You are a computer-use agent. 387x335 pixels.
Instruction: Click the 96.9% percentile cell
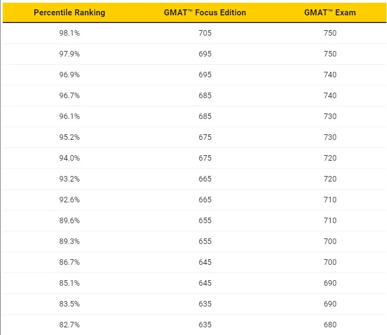tap(70, 75)
